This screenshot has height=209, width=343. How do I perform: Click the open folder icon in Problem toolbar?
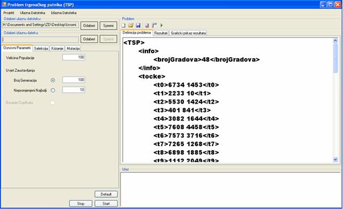click(x=131, y=25)
